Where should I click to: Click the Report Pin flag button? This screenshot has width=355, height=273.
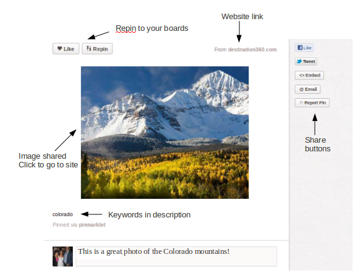click(x=312, y=103)
